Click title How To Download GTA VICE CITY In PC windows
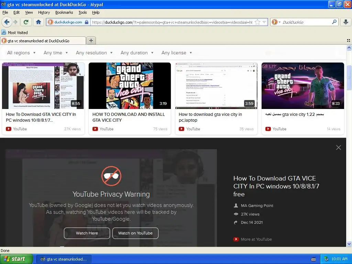352x264 pixels. tap(41, 117)
